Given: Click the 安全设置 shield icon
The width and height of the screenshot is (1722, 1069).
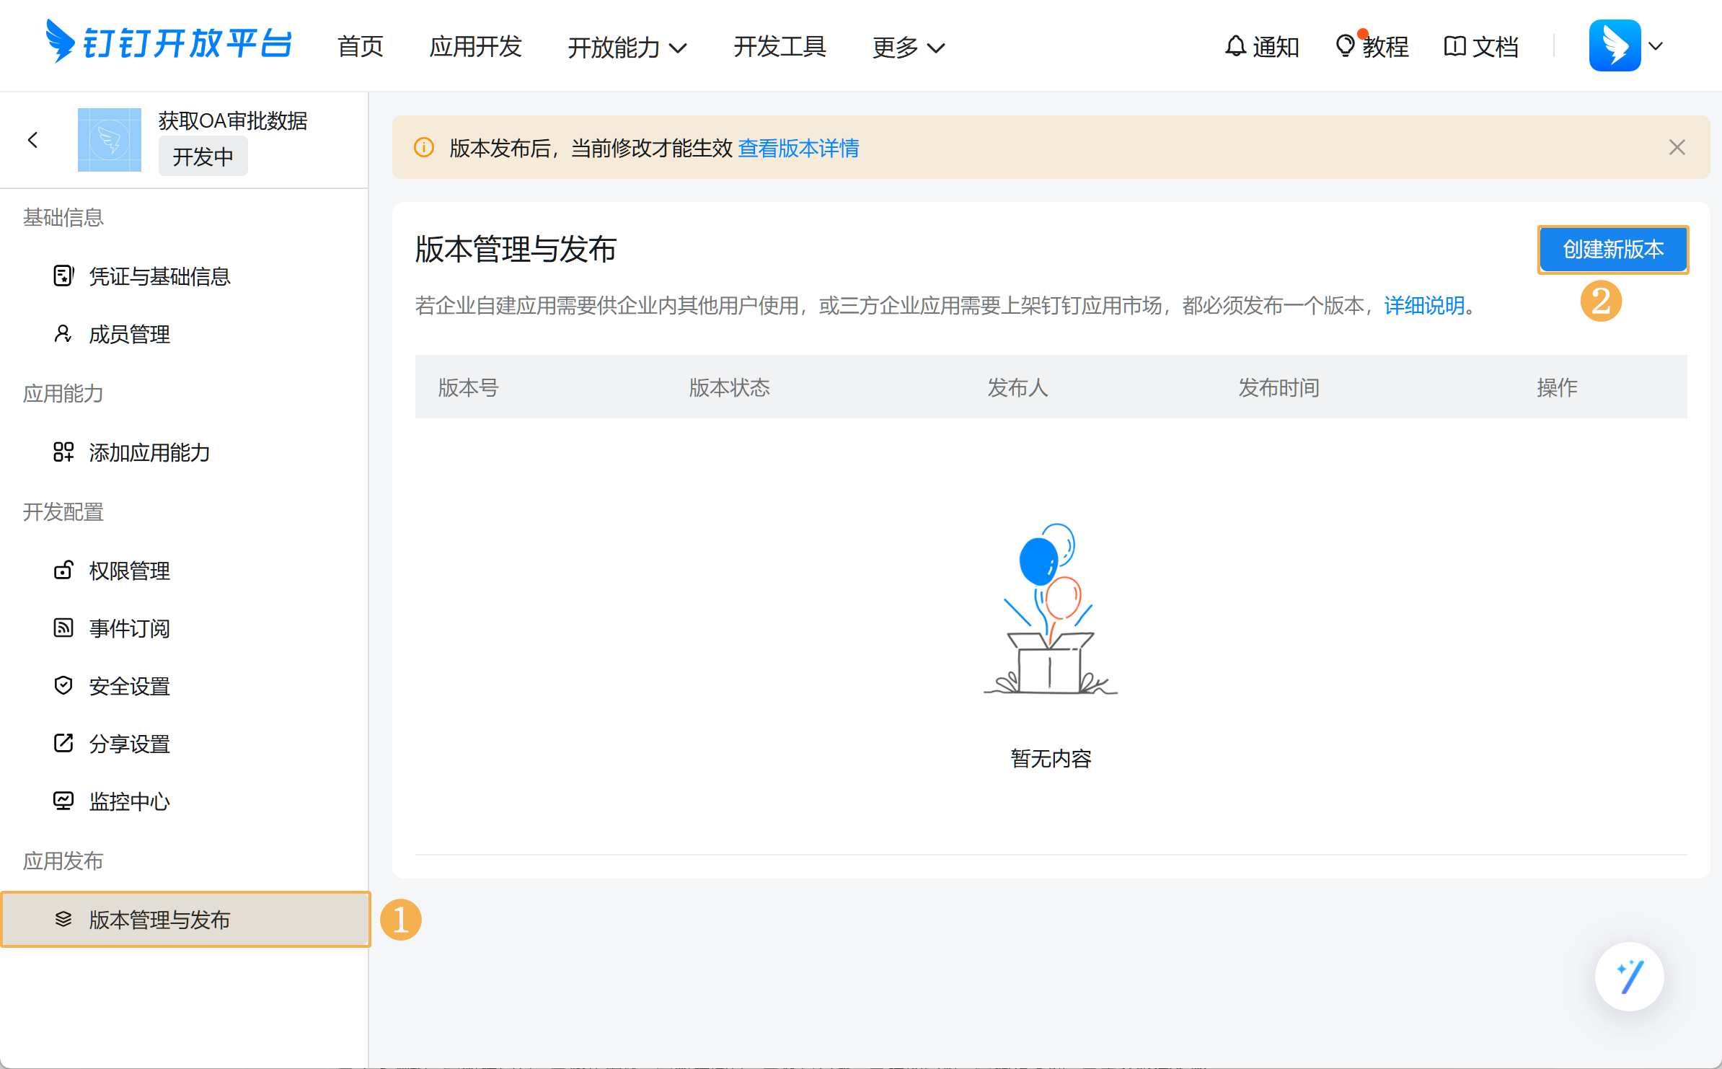Looking at the screenshot, I should tap(63, 685).
